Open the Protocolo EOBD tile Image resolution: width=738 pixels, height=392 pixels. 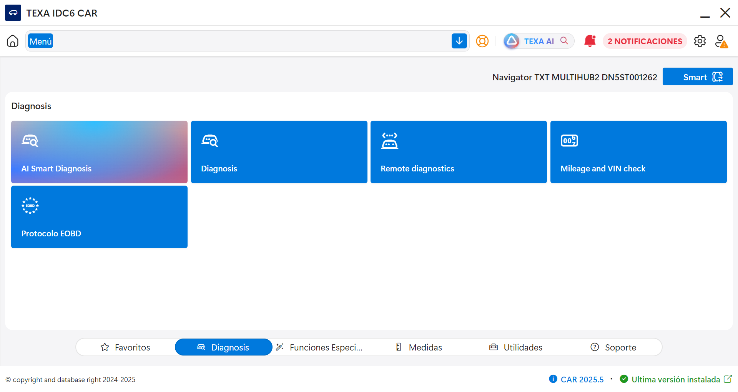point(99,217)
